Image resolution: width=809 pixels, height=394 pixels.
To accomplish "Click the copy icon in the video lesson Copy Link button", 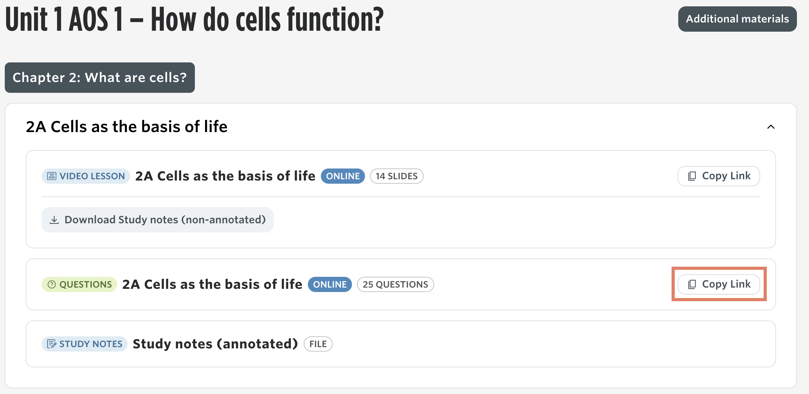I will coord(692,176).
